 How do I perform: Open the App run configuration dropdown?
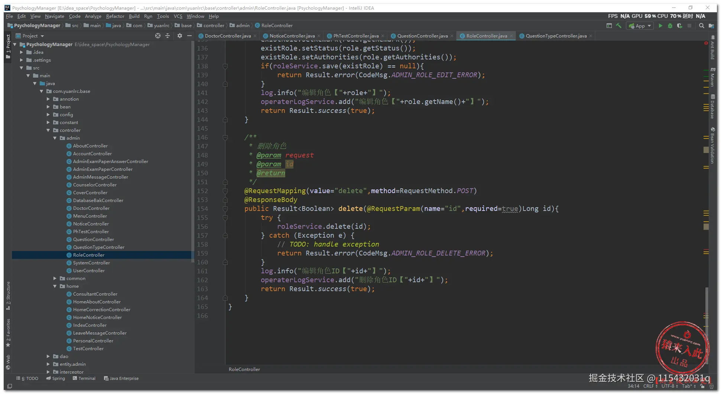[x=640, y=26]
